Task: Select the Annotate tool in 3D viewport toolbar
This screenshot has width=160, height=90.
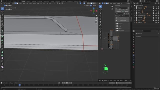Action: [2, 27]
